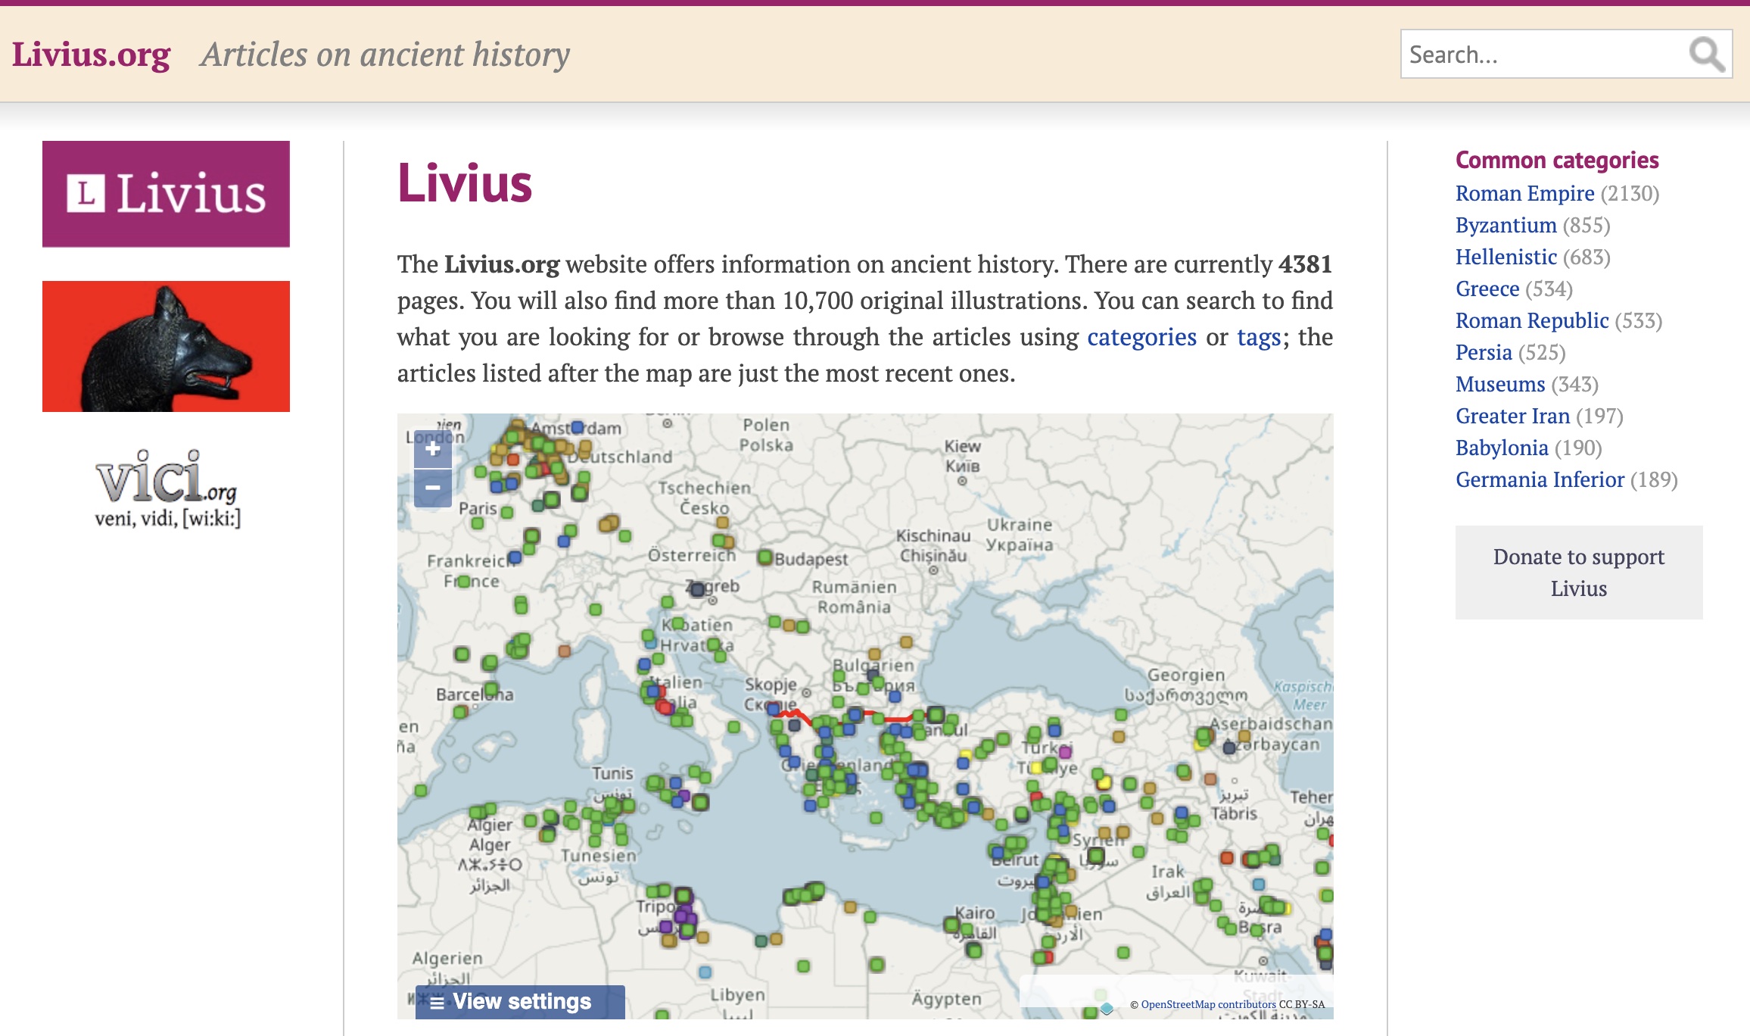Open the map View settings

coord(520,1001)
